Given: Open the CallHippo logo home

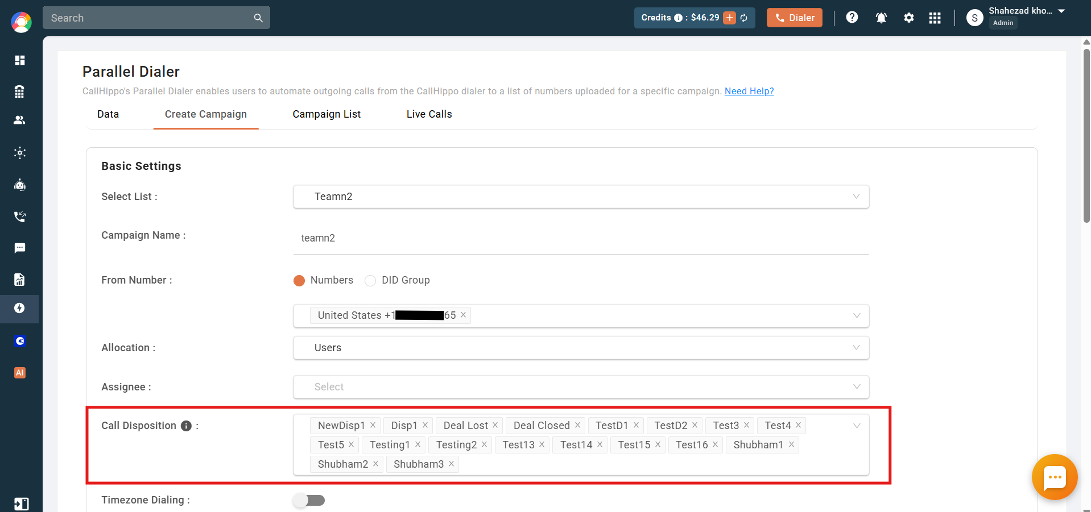Looking at the screenshot, I should (21, 22).
